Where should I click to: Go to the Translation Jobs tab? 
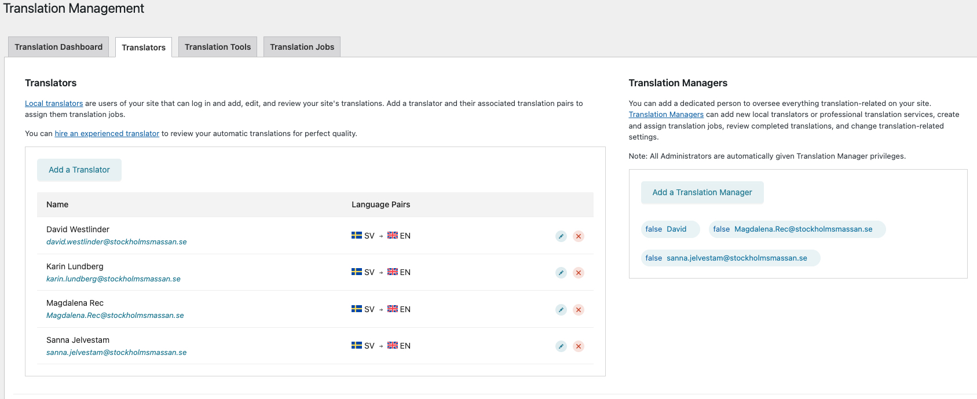coord(302,47)
